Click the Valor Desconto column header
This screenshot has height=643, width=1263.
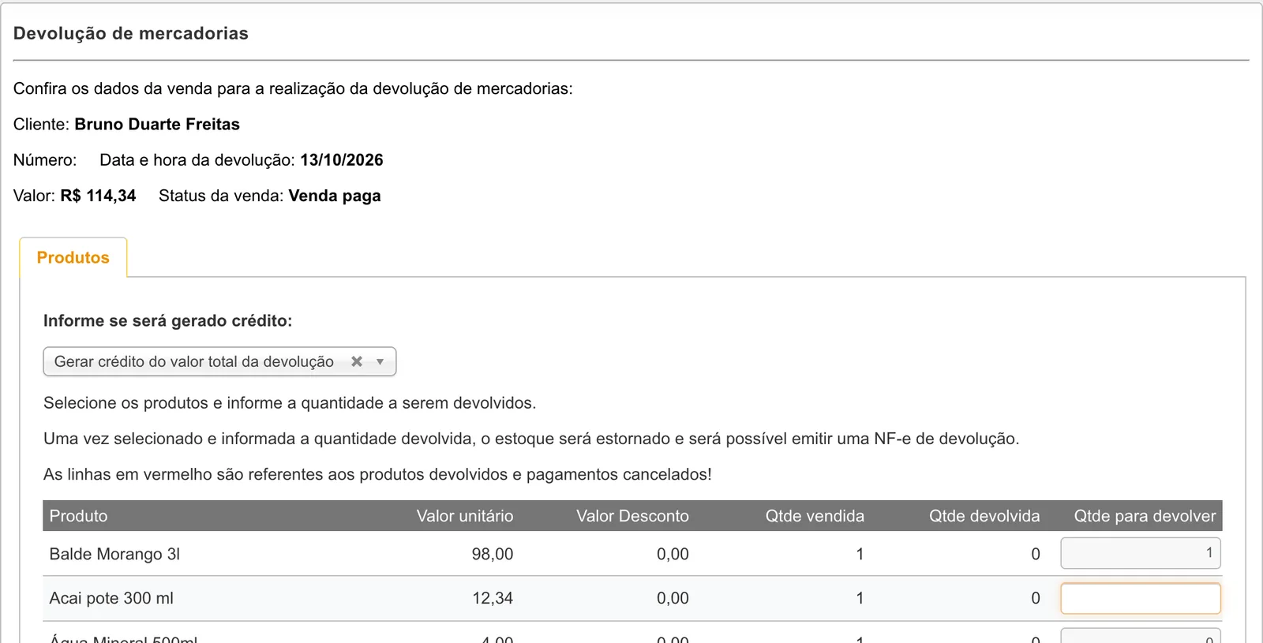pos(632,516)
